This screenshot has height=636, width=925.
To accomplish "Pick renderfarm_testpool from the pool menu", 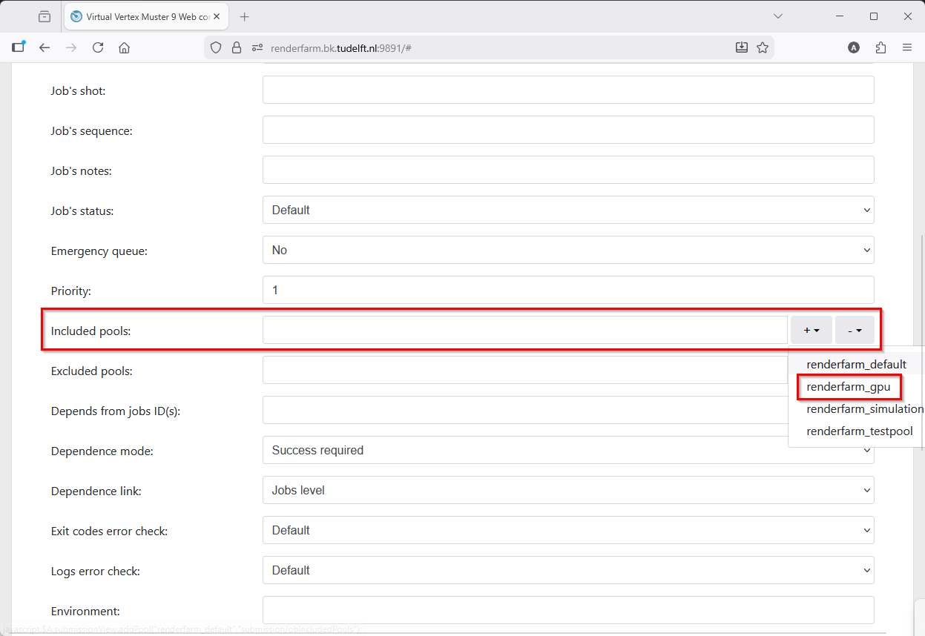I will point(859,431).
